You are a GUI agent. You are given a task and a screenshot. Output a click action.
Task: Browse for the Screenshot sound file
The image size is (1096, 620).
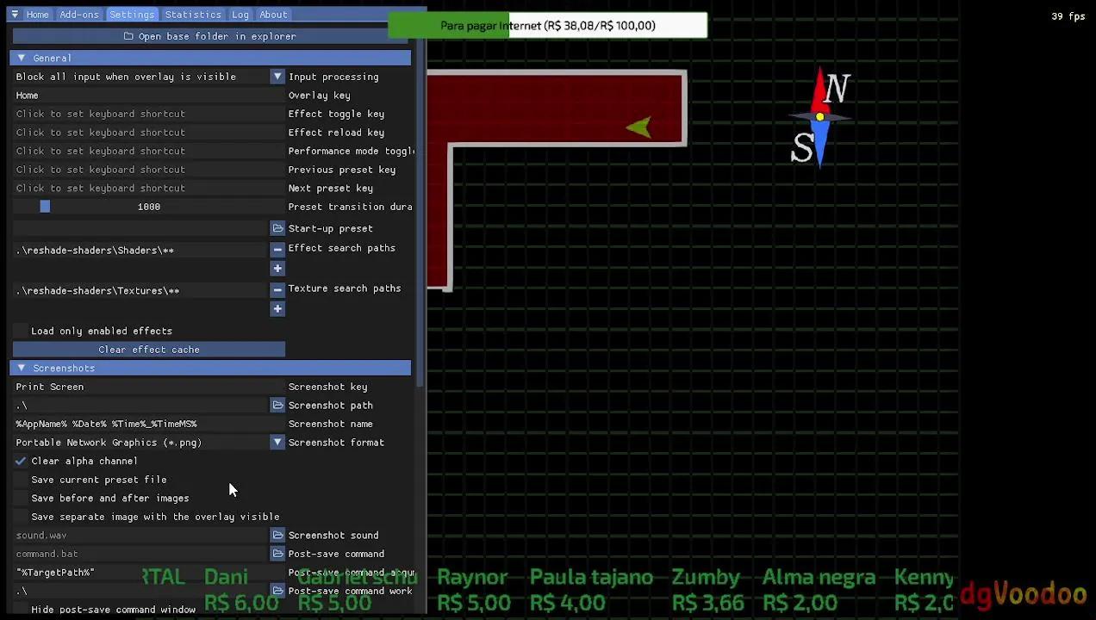click(277, 536)
